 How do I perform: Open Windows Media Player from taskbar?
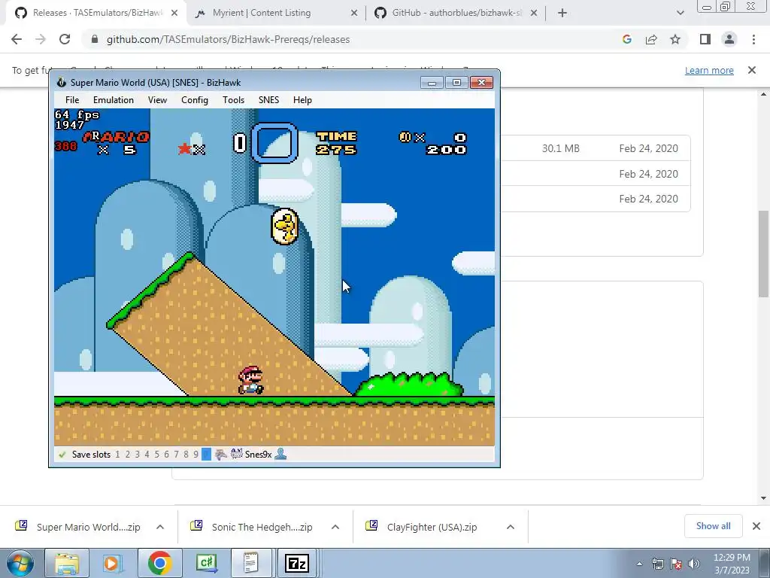click(113, 563)
